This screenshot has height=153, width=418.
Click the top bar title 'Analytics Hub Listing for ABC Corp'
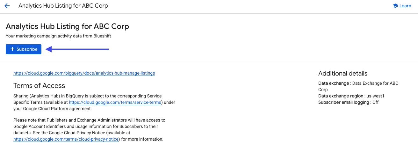click(63, 6)
